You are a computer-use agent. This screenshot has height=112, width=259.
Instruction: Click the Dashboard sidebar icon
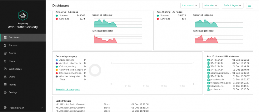pos(5,38)
